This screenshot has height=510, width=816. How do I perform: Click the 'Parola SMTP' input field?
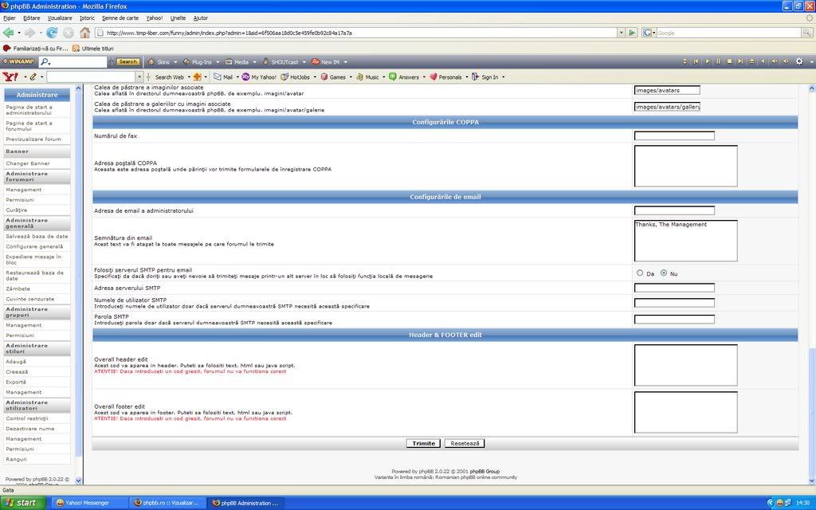pos(674,319)
